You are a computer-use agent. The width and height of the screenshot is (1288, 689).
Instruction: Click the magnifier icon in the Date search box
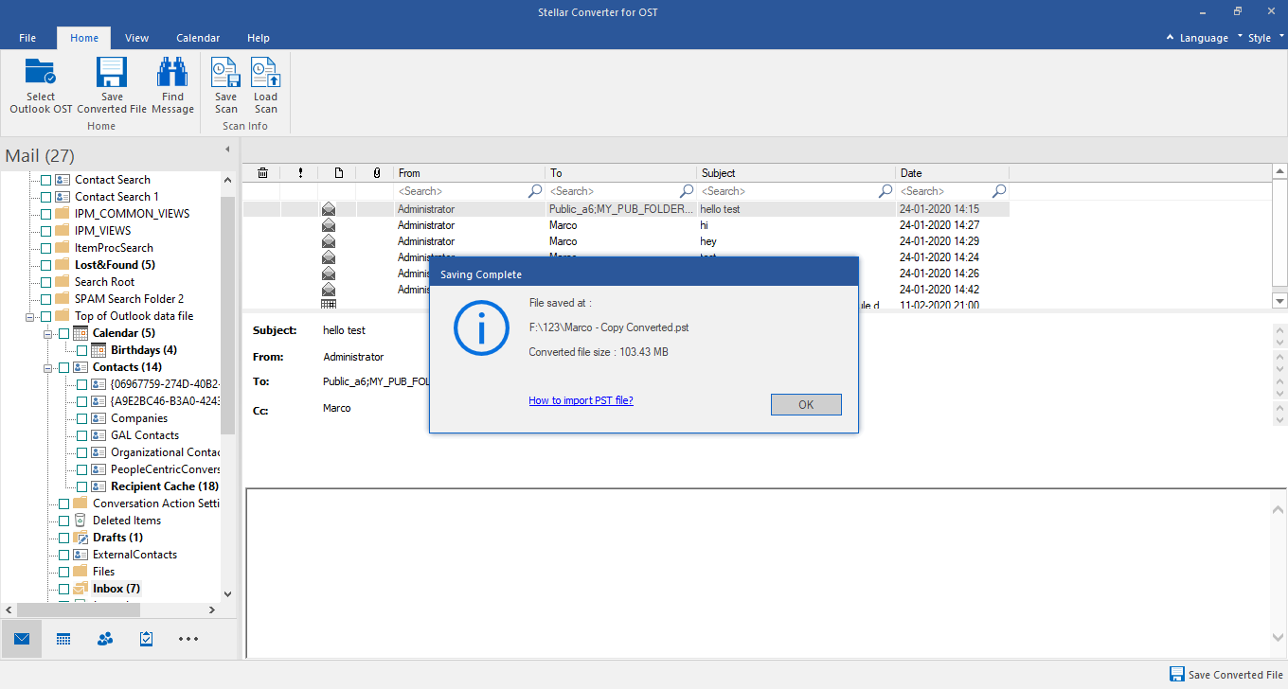999,191
